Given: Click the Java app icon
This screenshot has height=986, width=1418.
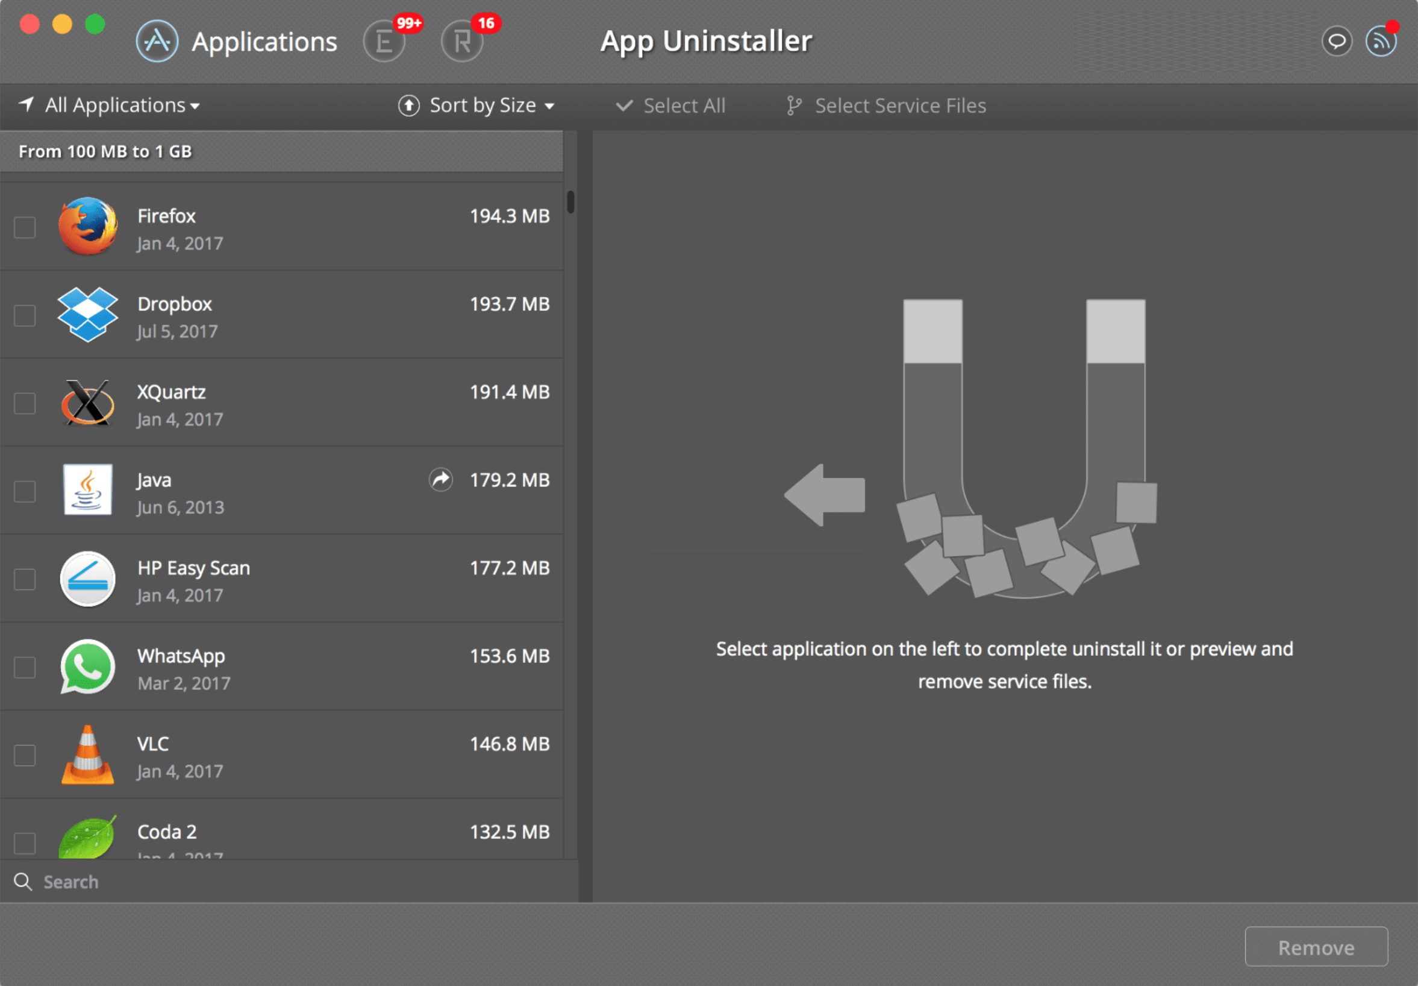Looking at the screenshot, I should point(88,490).
